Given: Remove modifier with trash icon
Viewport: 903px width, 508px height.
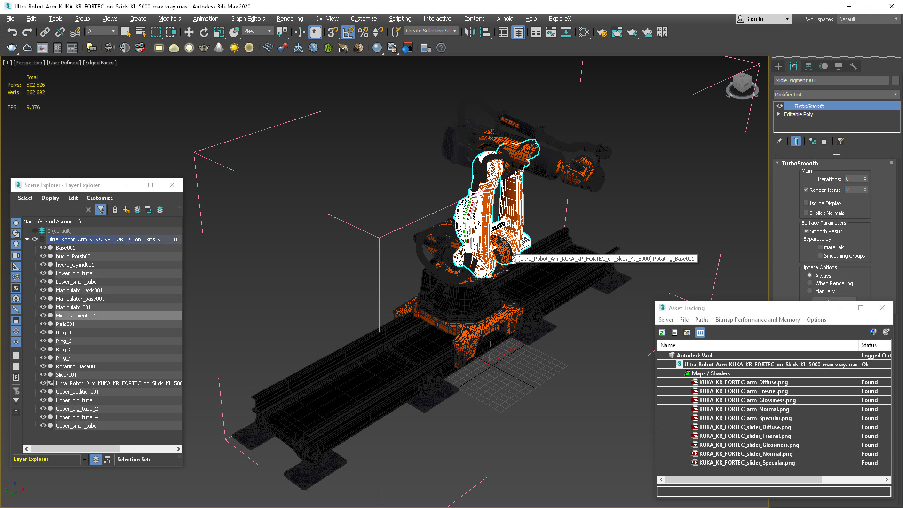Looking at the screenshot, I should point(824,141).
